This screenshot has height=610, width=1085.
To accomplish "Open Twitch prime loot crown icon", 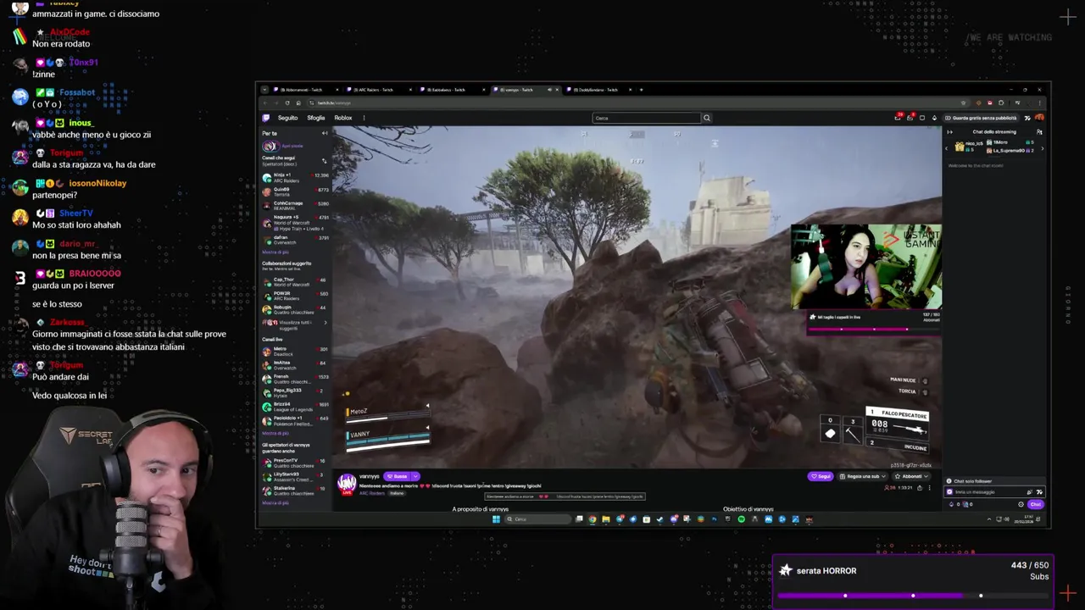I will pyautogui.click(x=898, y=118).
